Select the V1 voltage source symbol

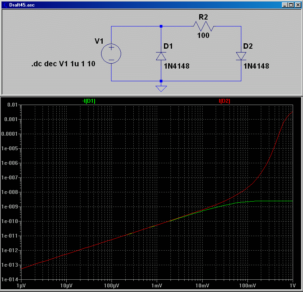pos(111,54)
